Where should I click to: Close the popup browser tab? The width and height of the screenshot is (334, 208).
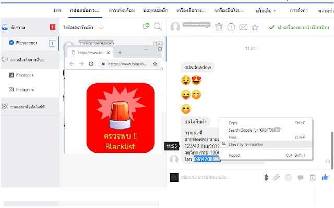click(109, 53)
